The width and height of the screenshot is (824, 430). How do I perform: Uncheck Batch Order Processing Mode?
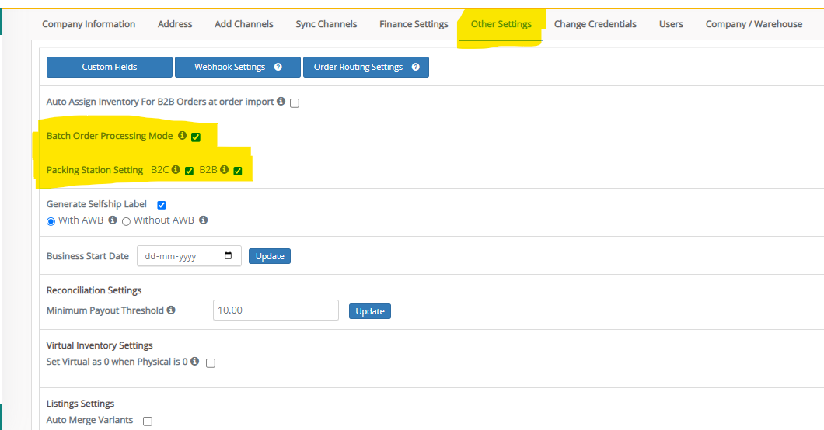coord(195,137)
